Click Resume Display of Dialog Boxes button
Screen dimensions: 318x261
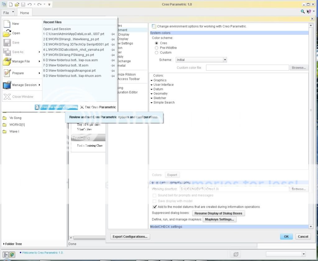[x=219, y=213]
